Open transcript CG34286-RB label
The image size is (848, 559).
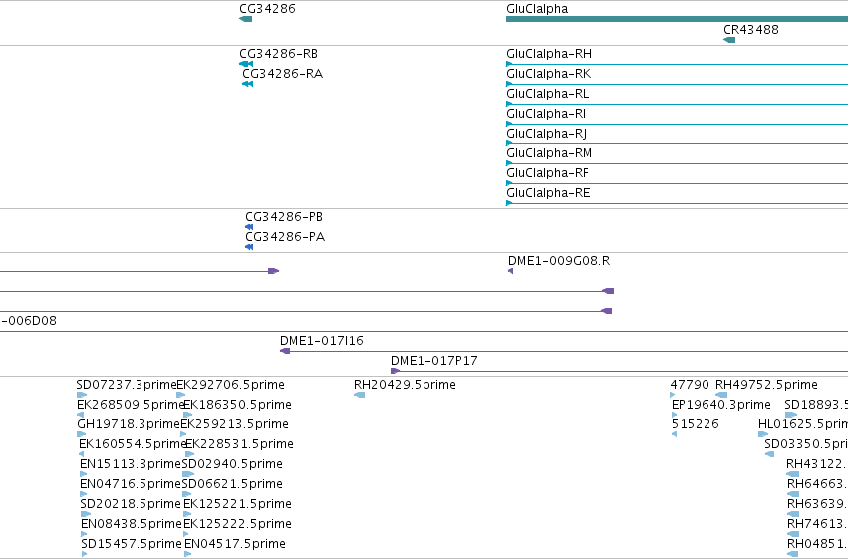(x=279, y=54)
